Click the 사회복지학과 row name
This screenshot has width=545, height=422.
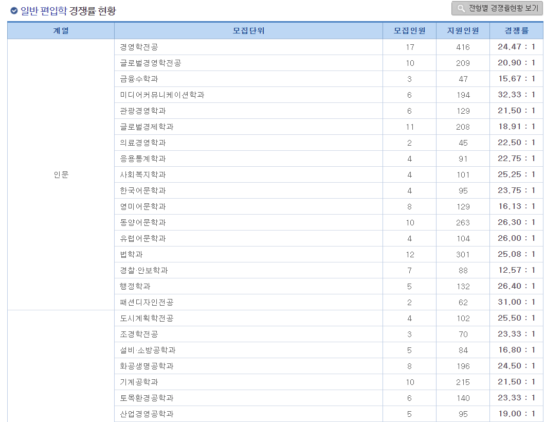pos(143,174)
